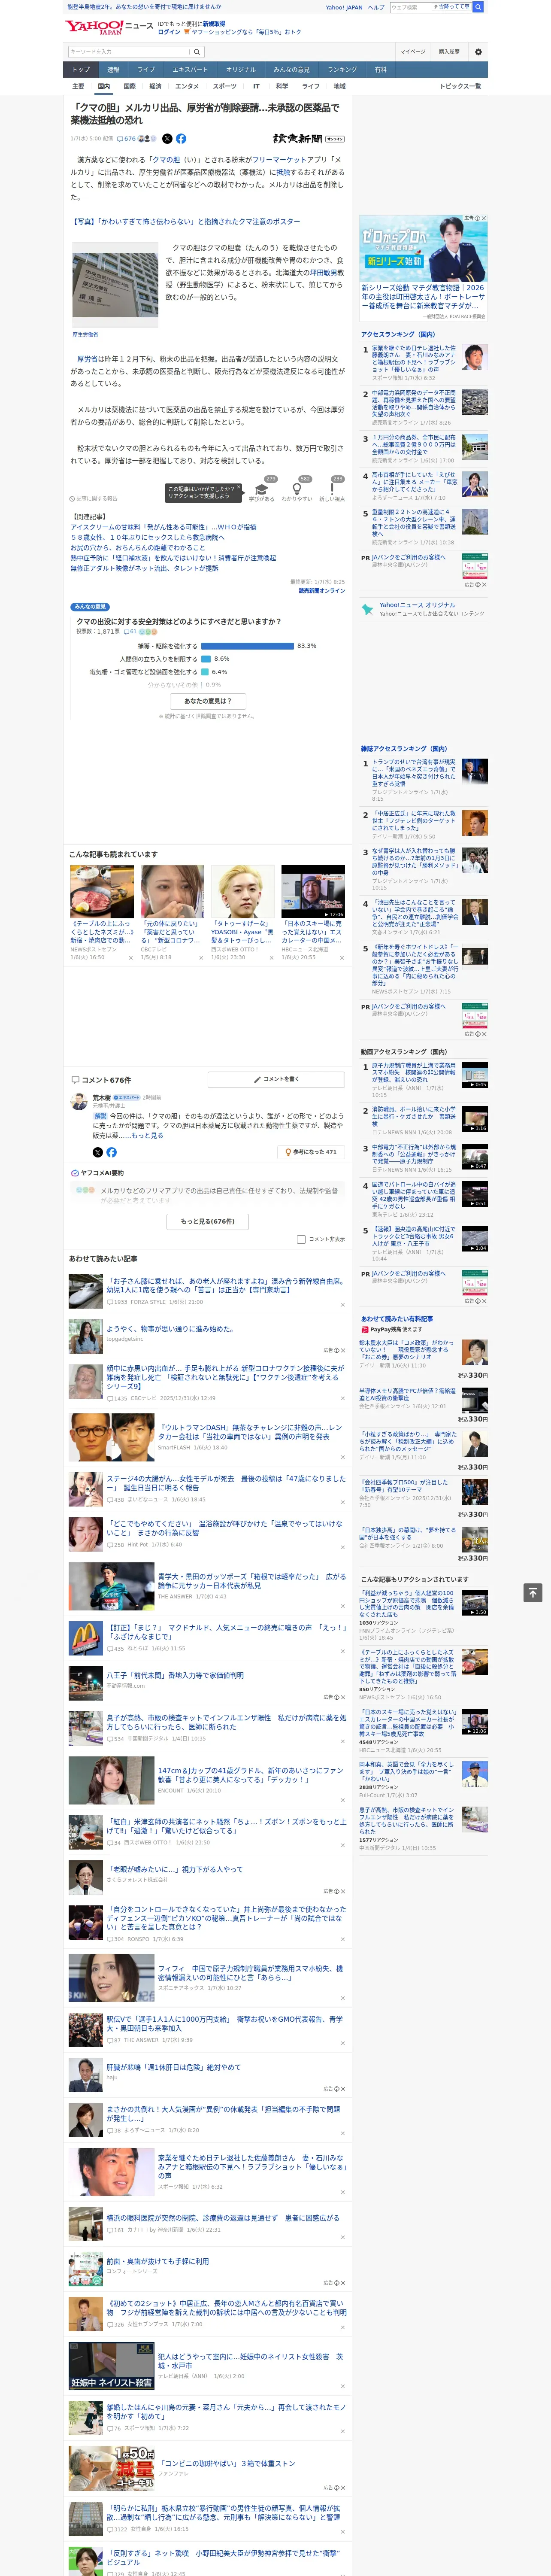Open the ランキング tab
551x2576 pixels.
point(342,70)
